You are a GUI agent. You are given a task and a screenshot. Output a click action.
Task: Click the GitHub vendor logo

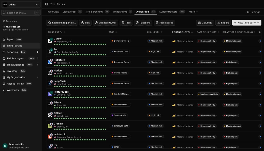click(x=50, y=115)
